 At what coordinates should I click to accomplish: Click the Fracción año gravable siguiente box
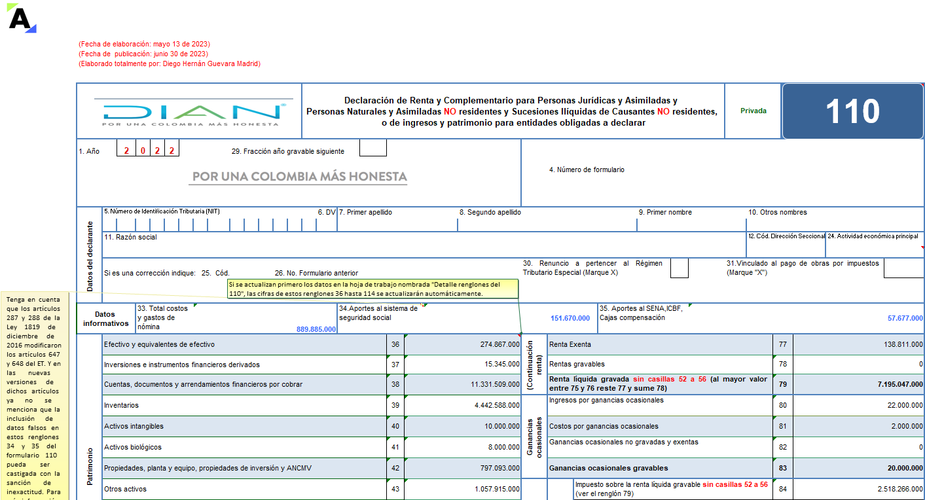(x=373, y=149)
